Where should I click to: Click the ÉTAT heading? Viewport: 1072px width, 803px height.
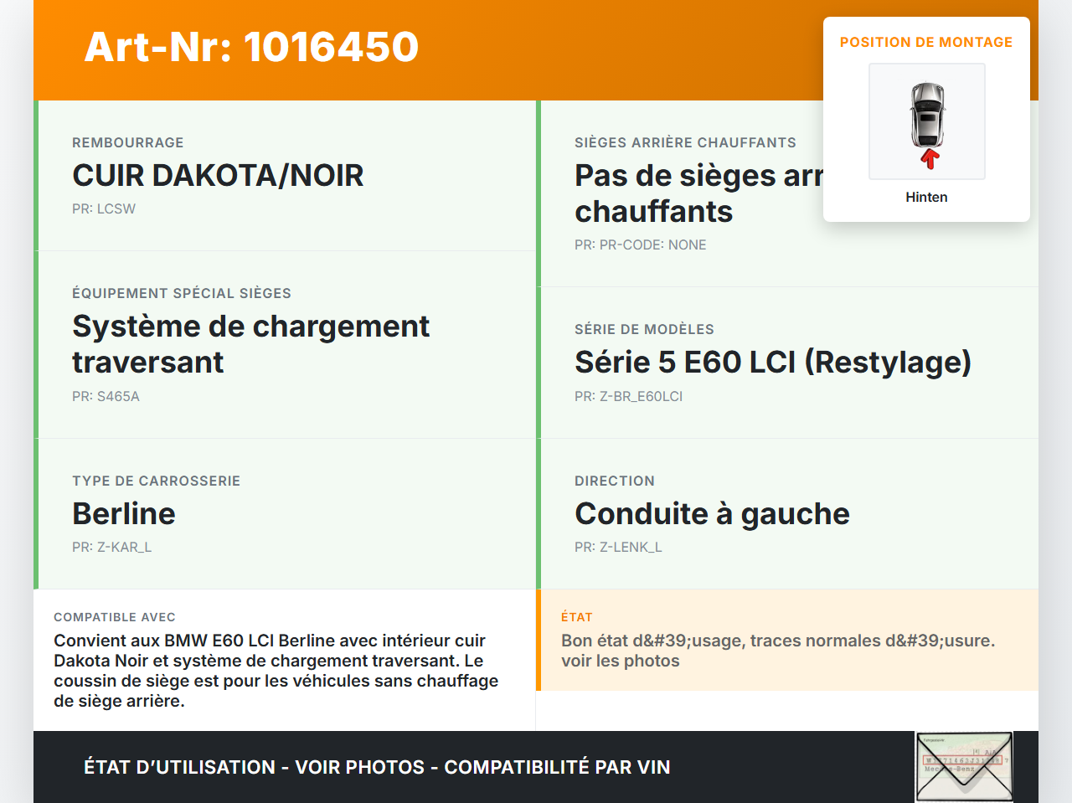click(x=577, y=617)
